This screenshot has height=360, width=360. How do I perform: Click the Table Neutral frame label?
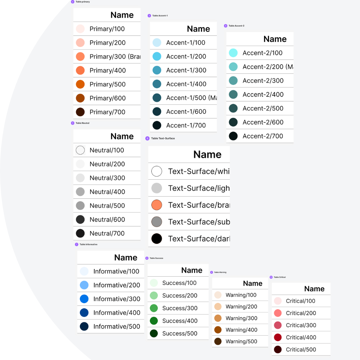(82, 123)
